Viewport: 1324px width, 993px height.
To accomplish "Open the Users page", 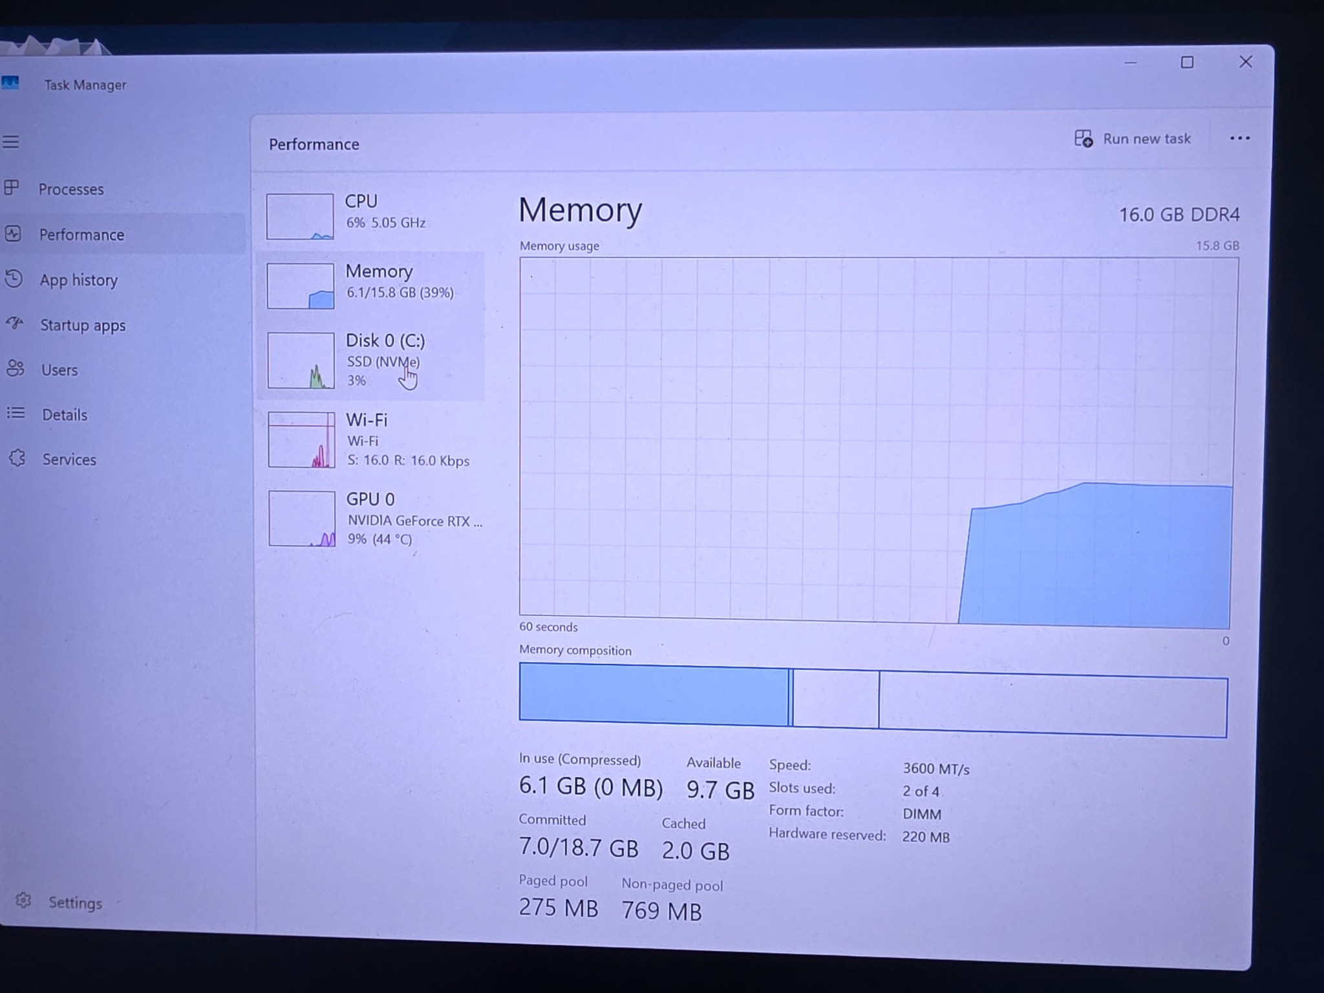I will [59, 370].
